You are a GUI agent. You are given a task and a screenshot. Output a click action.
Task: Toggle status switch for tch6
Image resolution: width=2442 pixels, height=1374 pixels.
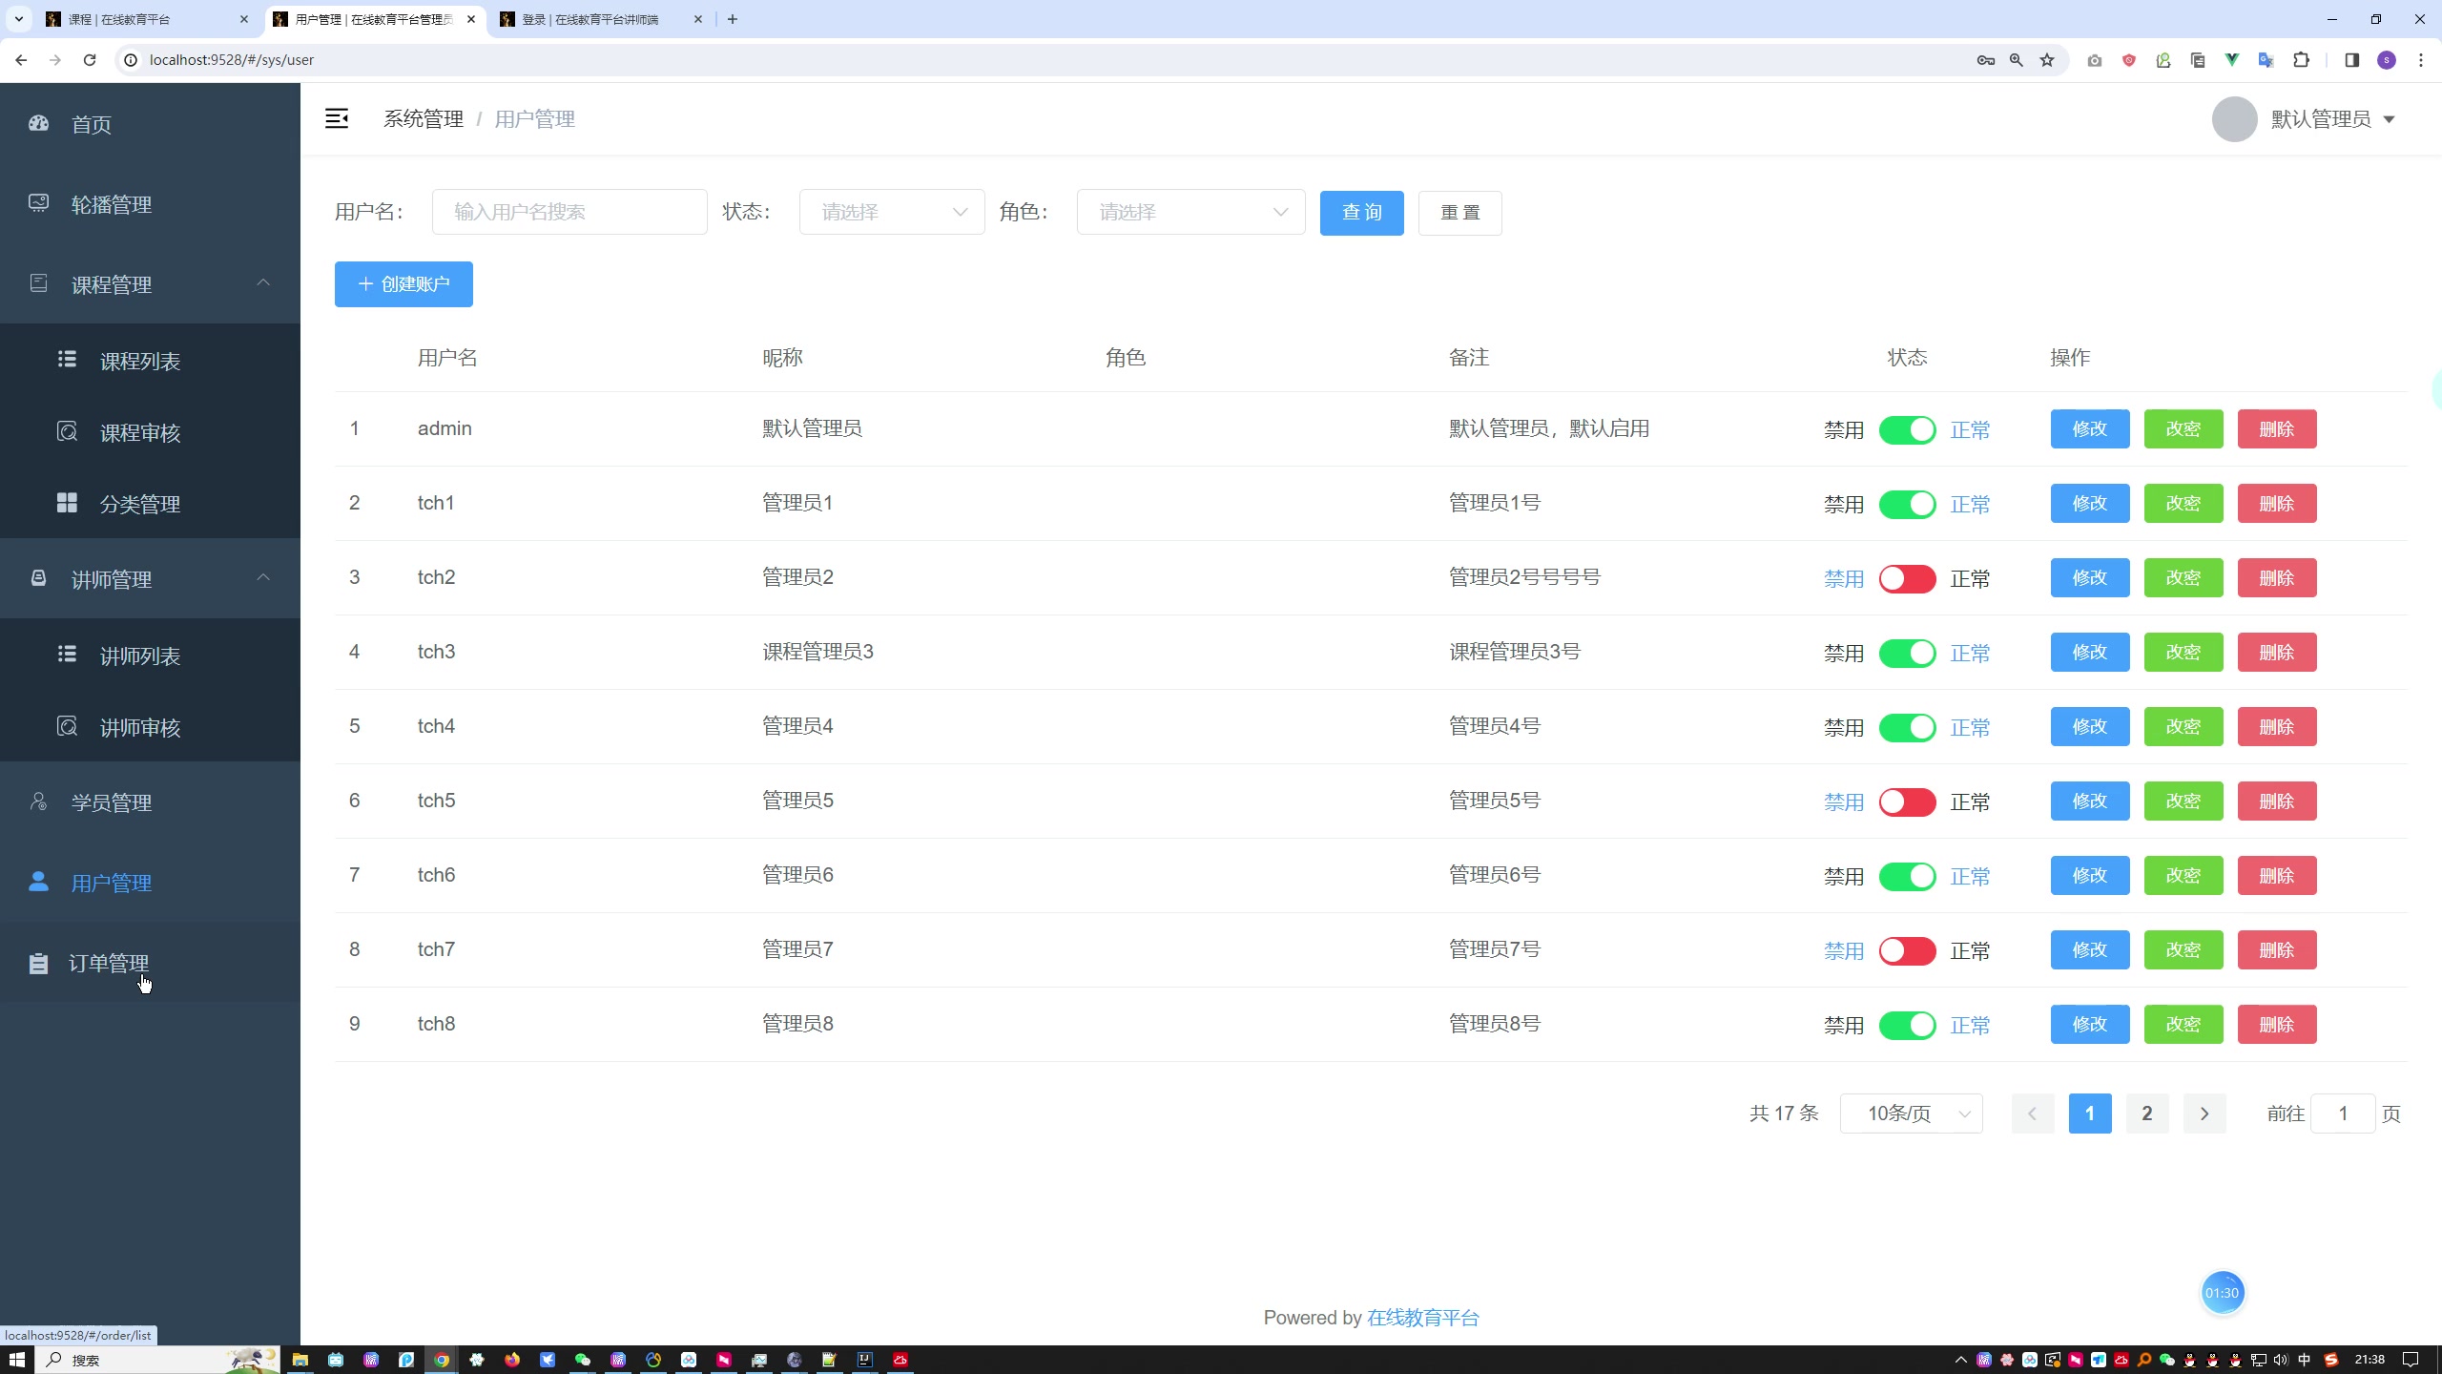pos(1907,877)
